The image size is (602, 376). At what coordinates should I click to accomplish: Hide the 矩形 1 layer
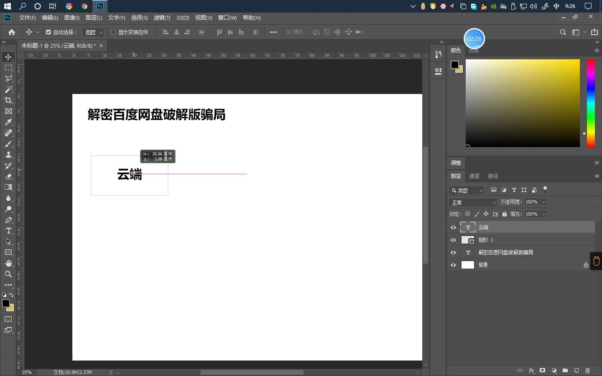tap(453, 240)
